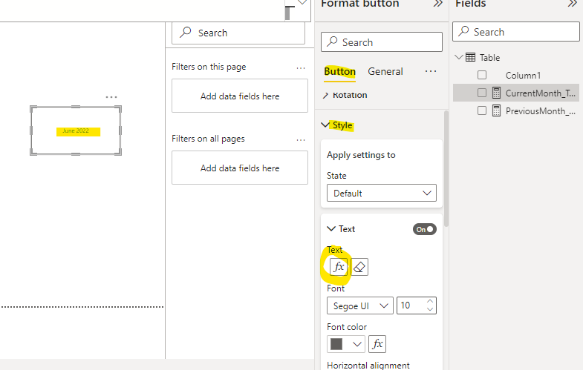Check the PreviousMonth field checkbox
The width and height of the screenshot is (583, 370).
482,110
